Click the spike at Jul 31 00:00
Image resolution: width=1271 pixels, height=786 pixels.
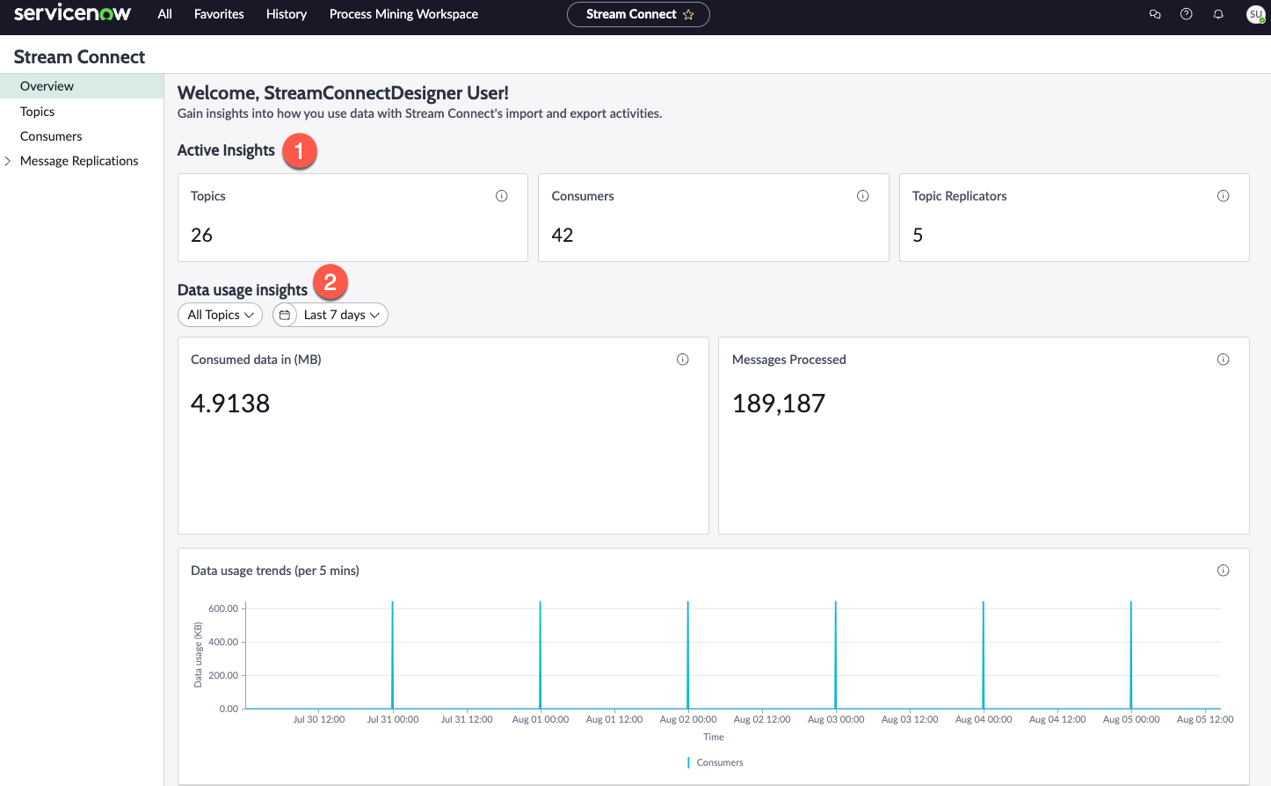393,655
